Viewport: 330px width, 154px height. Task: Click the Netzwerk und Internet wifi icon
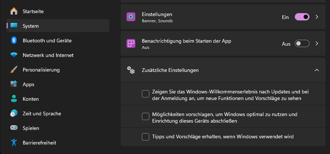[14, 55]
